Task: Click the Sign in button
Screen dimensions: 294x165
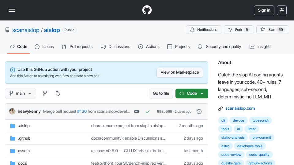Action: pyautogui.click(x=264, y=10)
